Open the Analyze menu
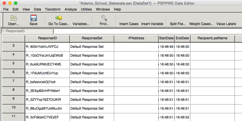Screen dimensions: 242x121 [x=71, y=9]
